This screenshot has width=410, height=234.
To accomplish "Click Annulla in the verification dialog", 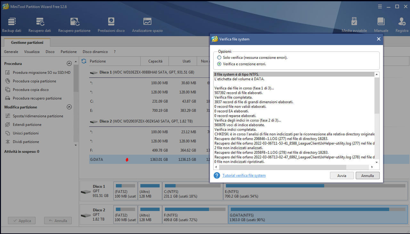I will pos(367,175).
